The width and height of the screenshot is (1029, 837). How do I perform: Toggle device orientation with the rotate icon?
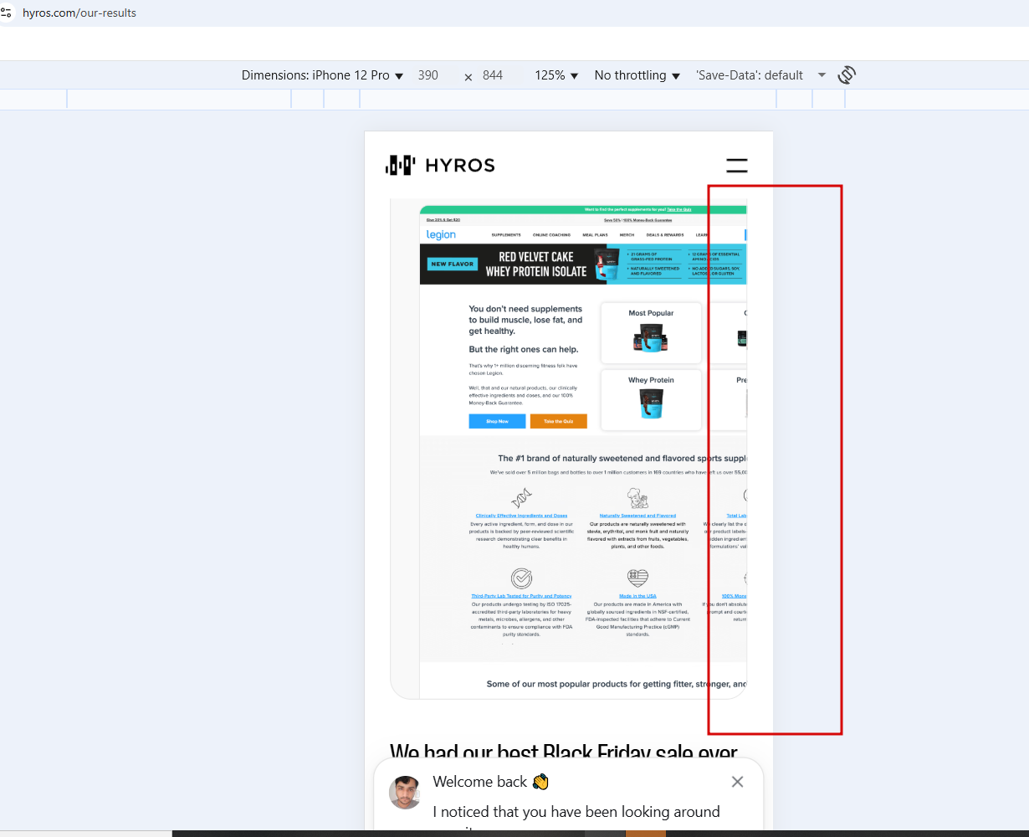pos(847,75)
